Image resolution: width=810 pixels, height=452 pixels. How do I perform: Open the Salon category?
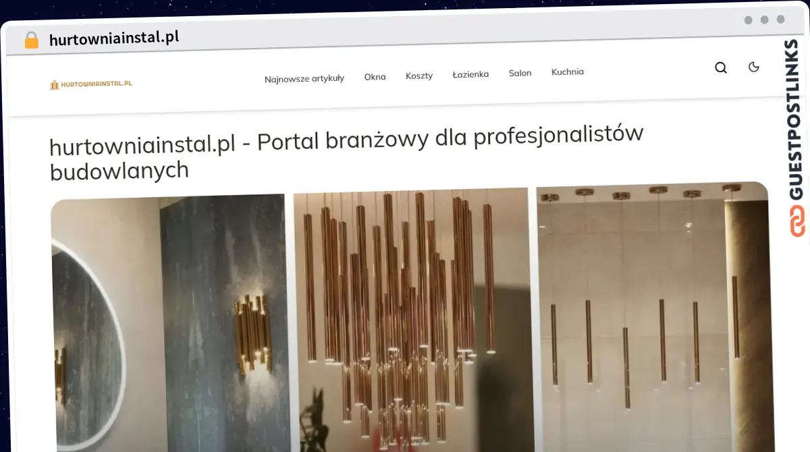point(520,73)
